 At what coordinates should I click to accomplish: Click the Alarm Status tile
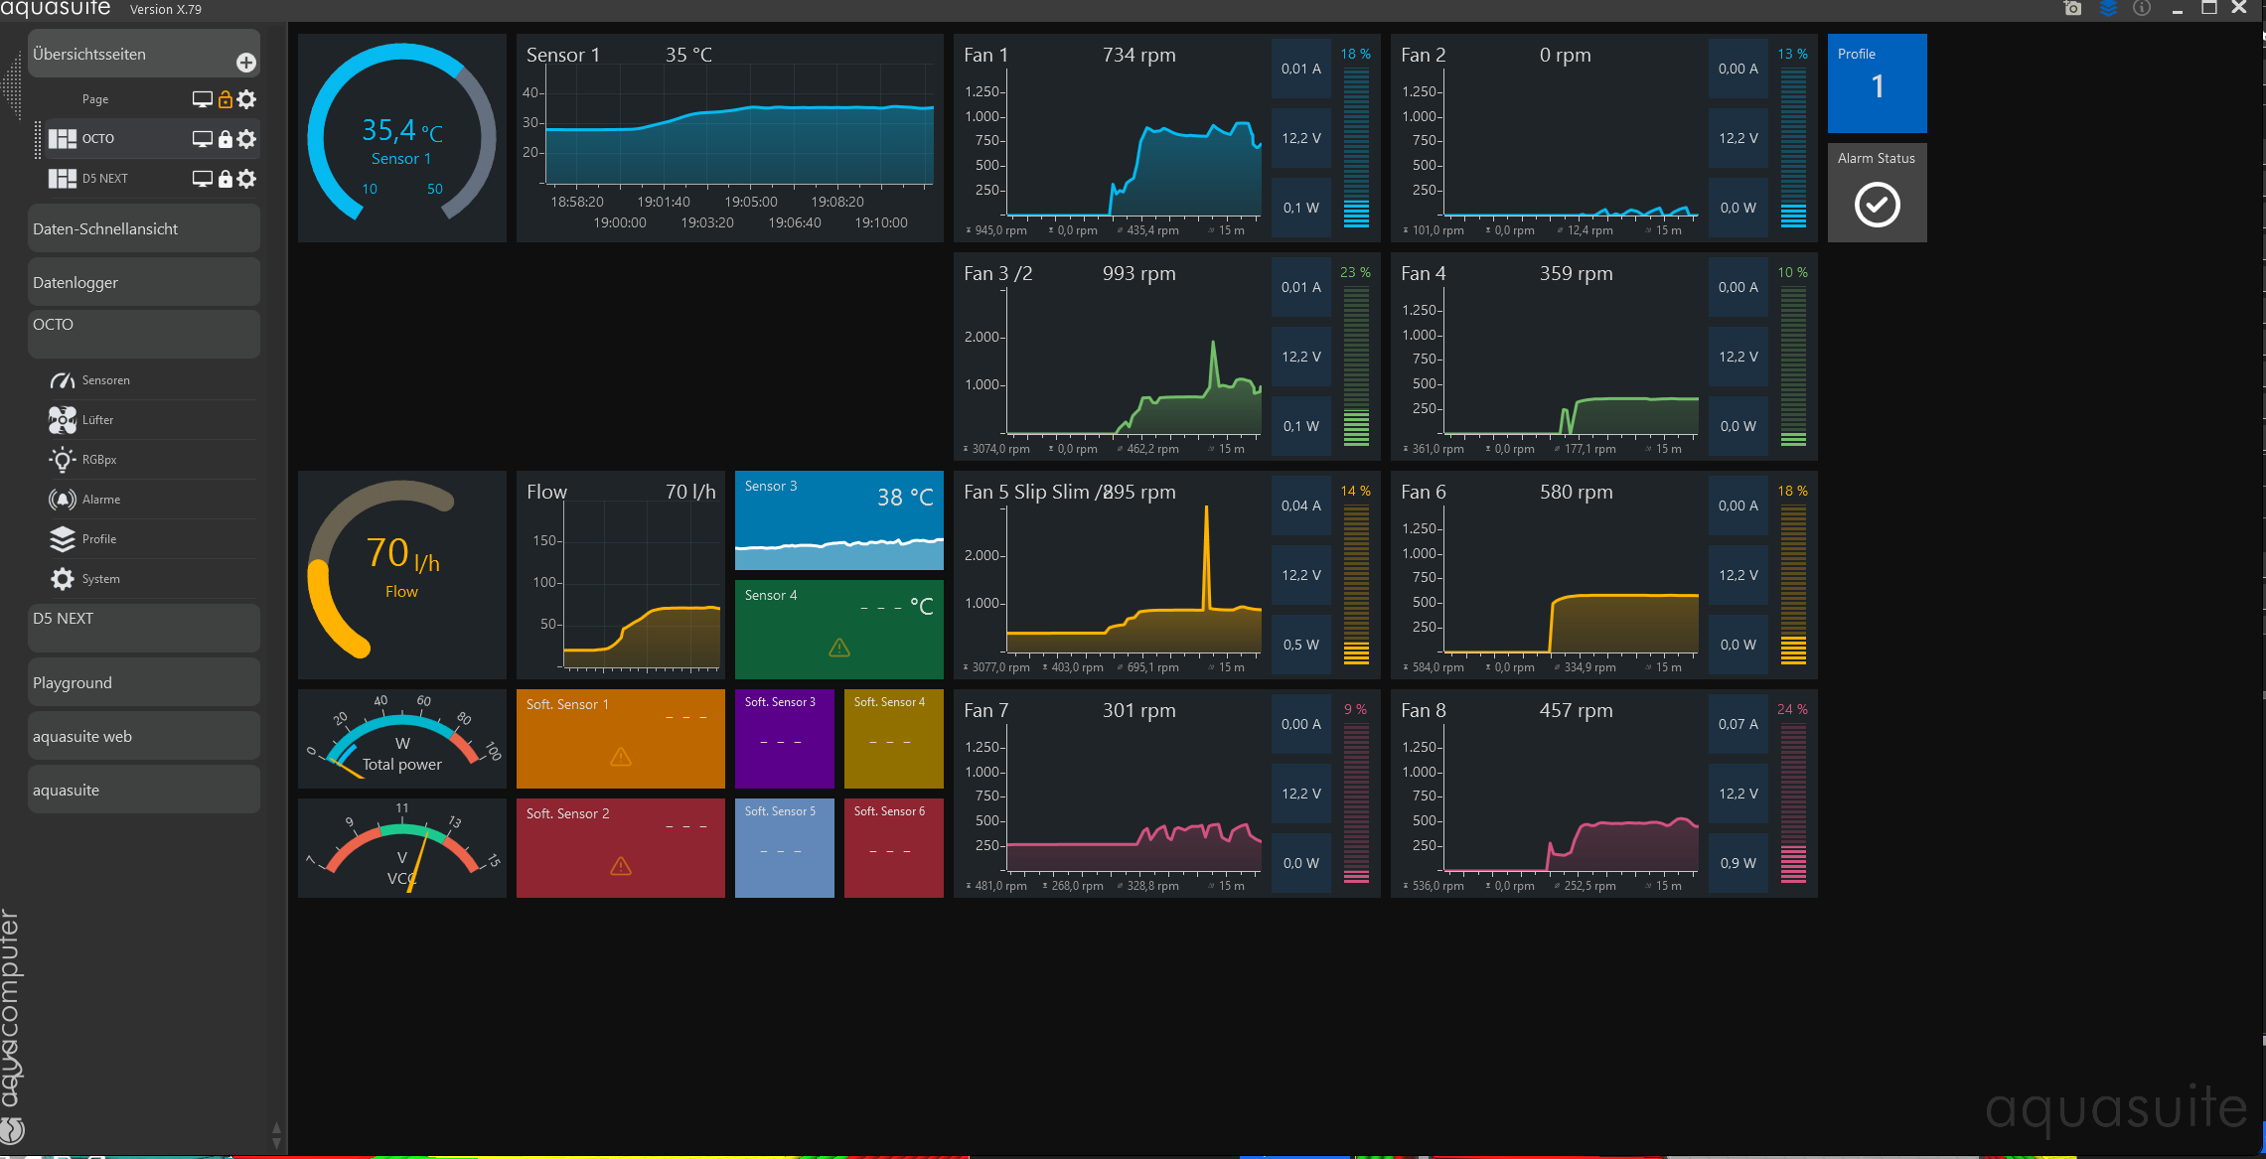coord(1877,193)
